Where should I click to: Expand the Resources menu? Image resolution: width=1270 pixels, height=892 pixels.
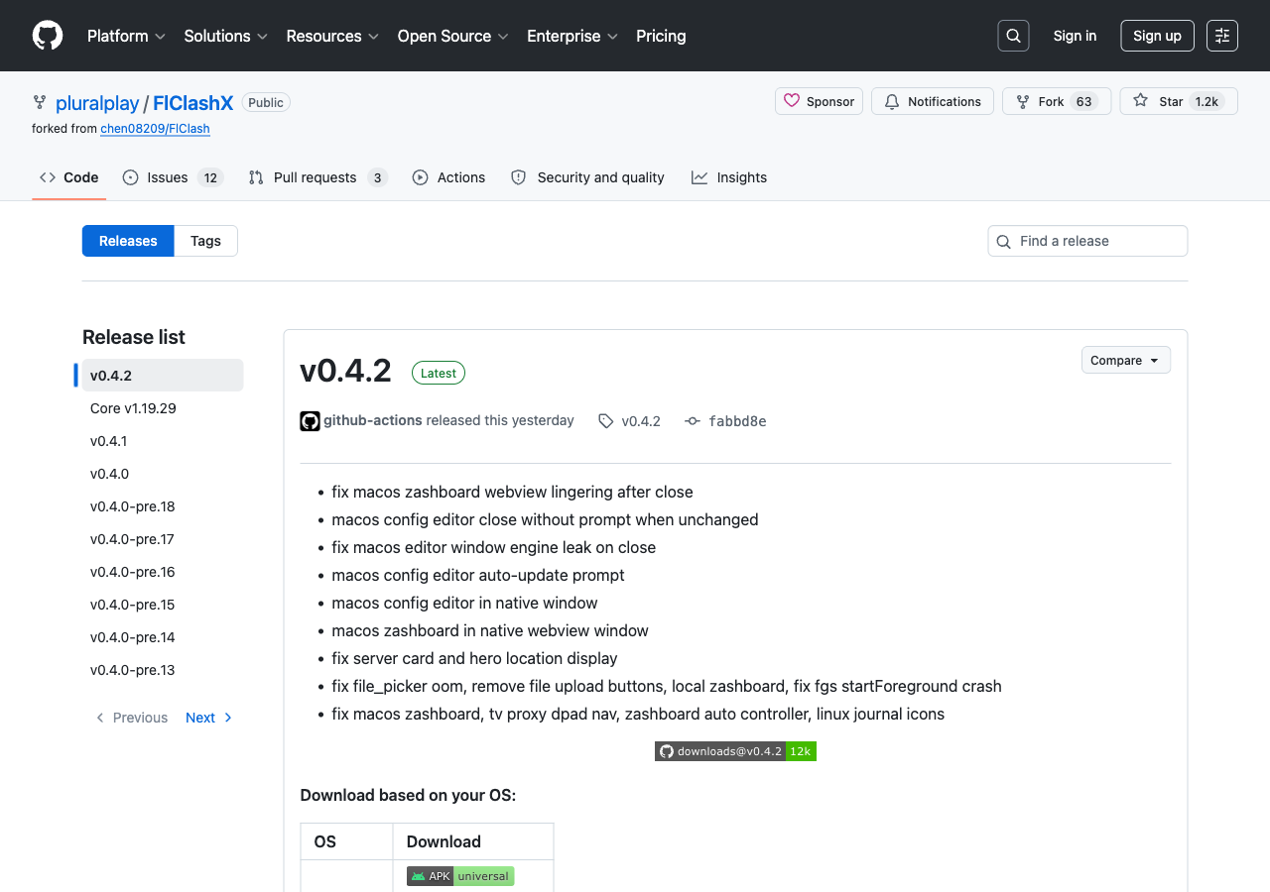pyautogui.click(x=332, y=36)
